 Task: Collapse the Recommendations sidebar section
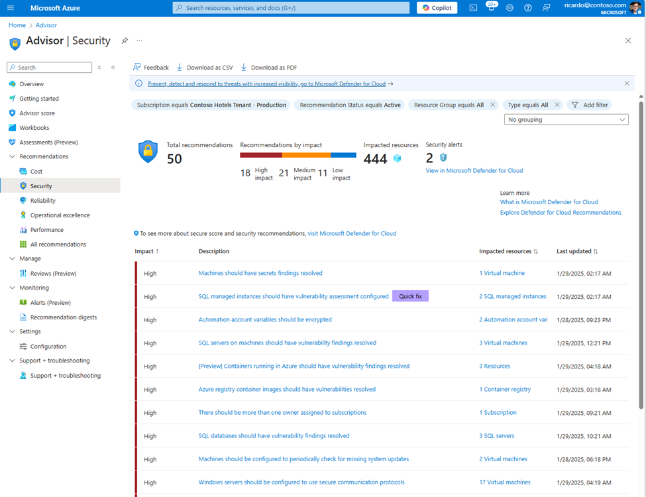[x=12, y=156]
